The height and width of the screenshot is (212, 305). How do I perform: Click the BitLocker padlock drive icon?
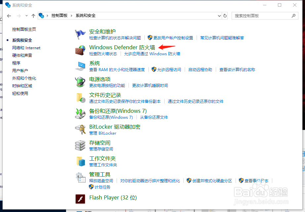tap(80, 130)
